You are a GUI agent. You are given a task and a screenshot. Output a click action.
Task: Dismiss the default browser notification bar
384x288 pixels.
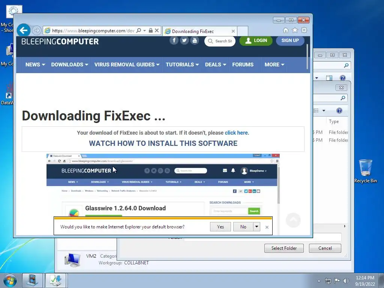(x=267, y=227)
